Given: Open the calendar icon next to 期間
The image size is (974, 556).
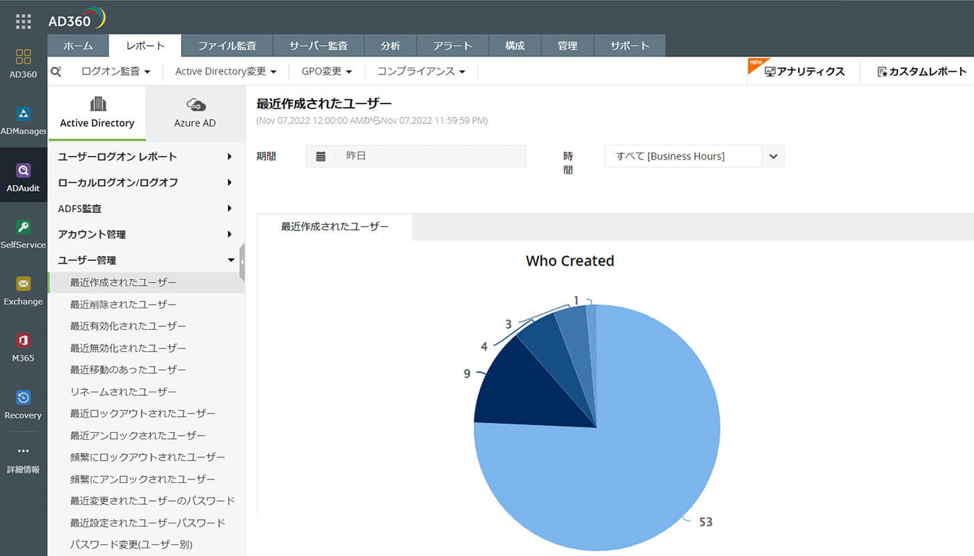Looking at the screenshot, I should (x=321, y=155).
